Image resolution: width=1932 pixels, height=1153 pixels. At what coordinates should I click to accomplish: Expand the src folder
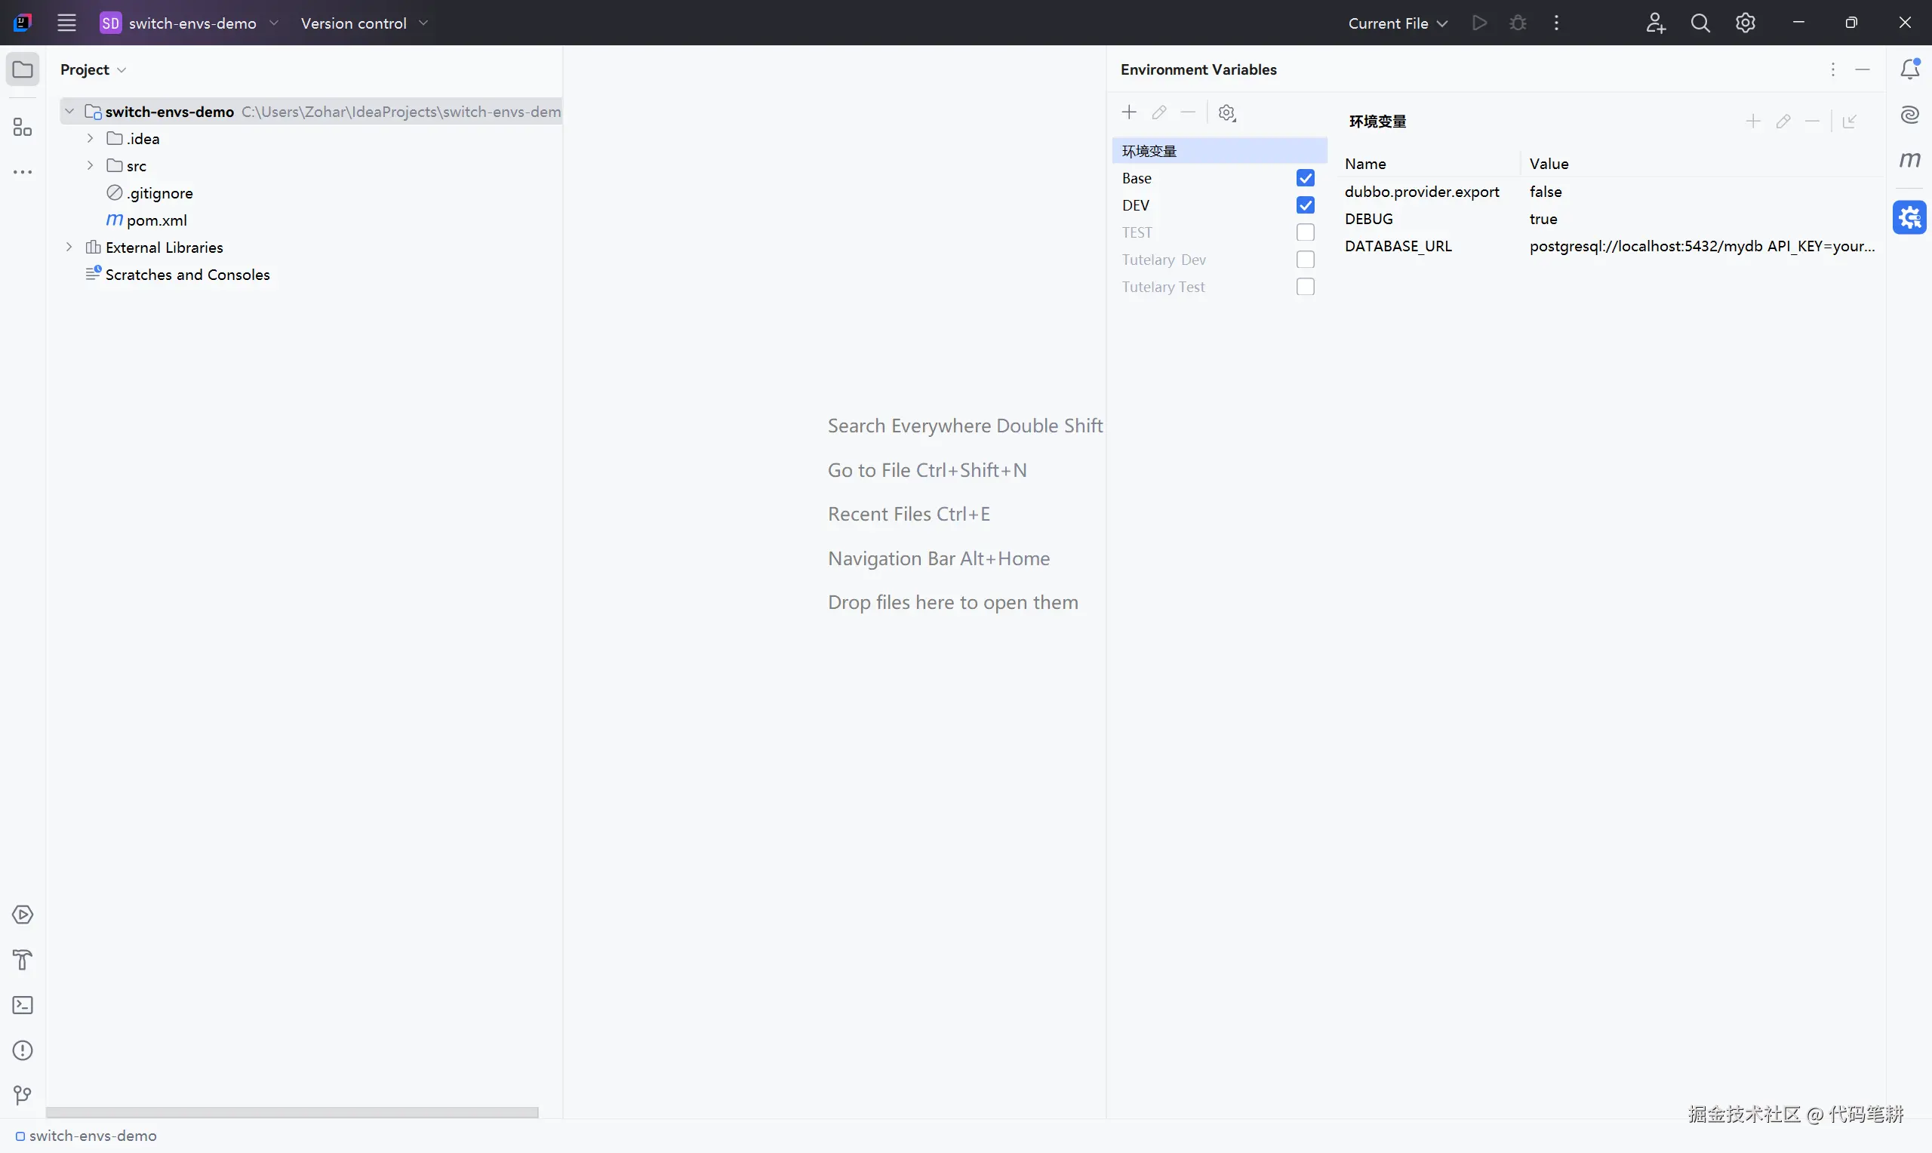pyautogui.click(x=90, y=165)
